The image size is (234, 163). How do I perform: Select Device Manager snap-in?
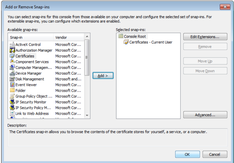(29, 73)
